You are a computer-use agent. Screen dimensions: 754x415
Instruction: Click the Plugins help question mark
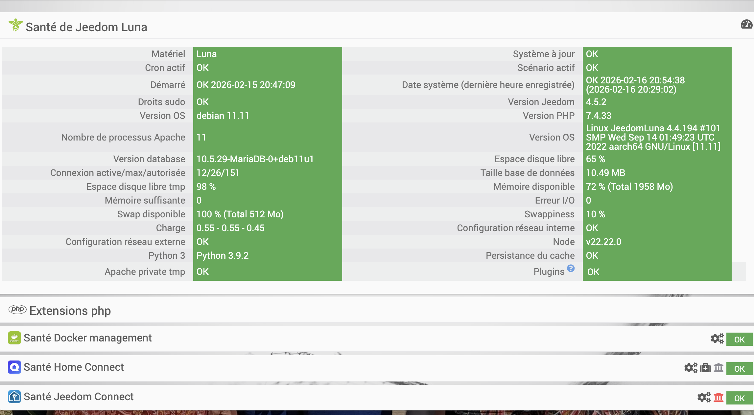point(571,268)
